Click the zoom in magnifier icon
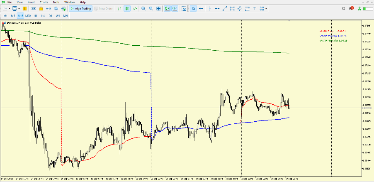 point(143,8)
